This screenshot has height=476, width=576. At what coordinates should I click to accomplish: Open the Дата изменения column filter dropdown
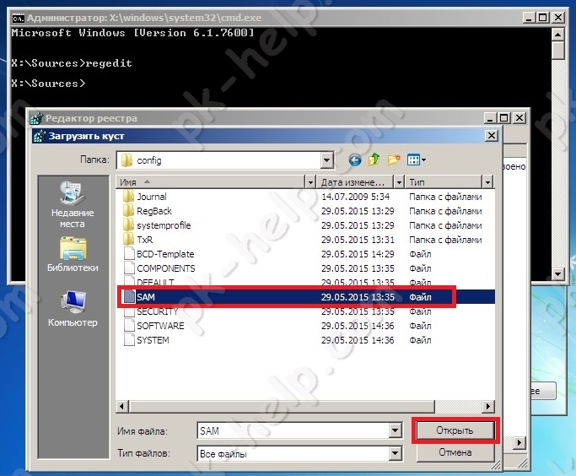tap(399, 182)
